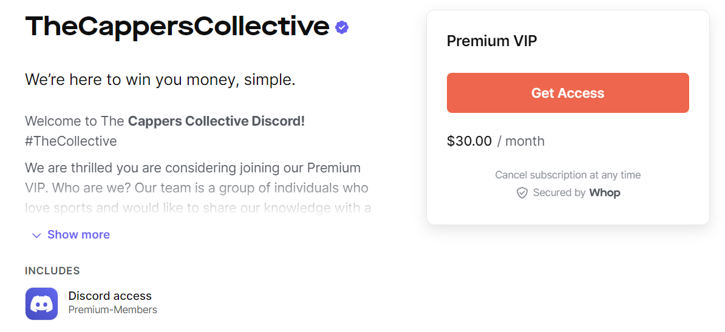
Task: Click the "/ month" billing period text
Action: pyautogui.click(x=521, y=141)
